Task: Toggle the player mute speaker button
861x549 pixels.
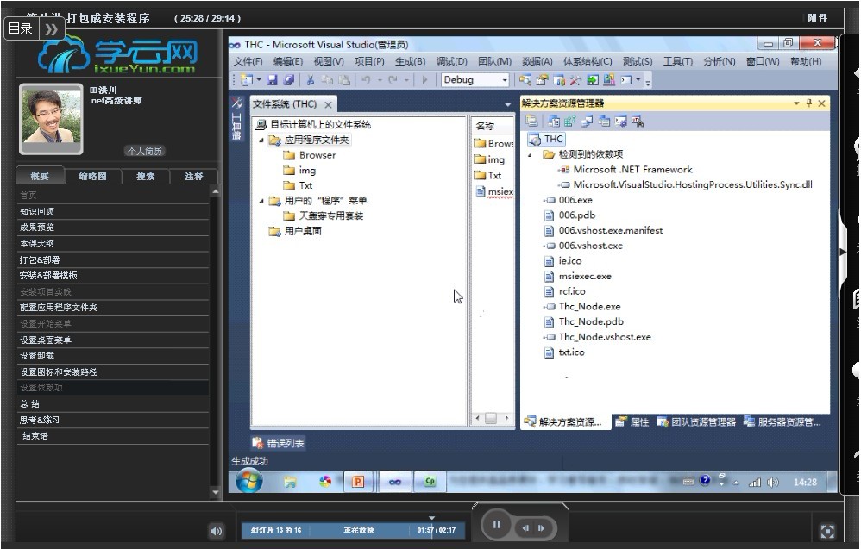Action: [x=217, y=531]
